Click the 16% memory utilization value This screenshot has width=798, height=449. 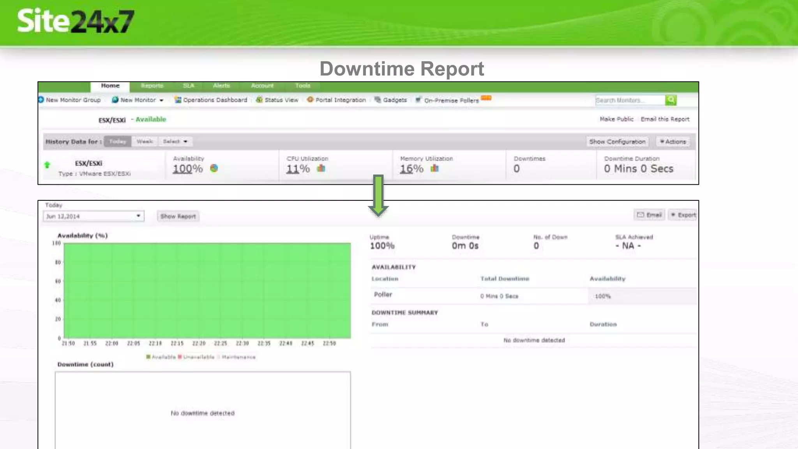411,169
